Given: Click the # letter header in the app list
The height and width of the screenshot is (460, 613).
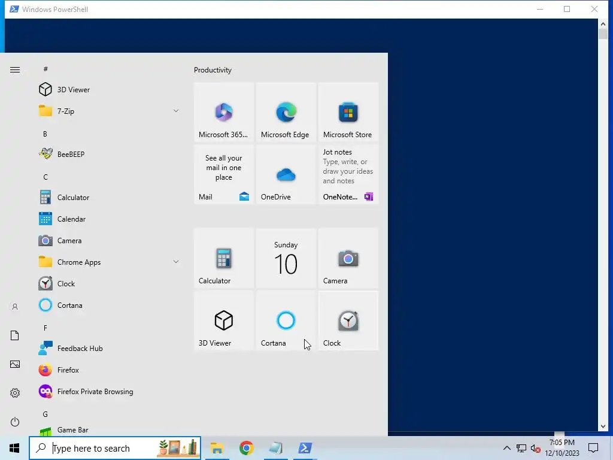Looking at the screenshot, I should point(45,69).
